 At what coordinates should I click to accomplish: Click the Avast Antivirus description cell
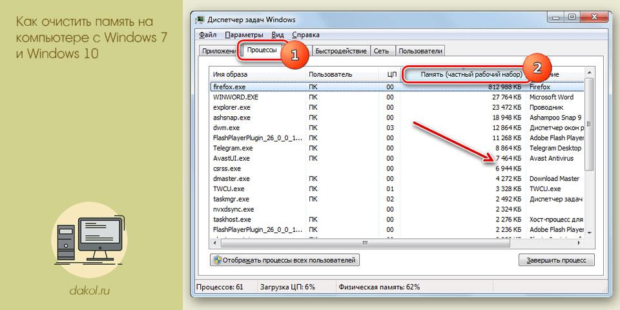pyautogui.click(x=551, y=159)
